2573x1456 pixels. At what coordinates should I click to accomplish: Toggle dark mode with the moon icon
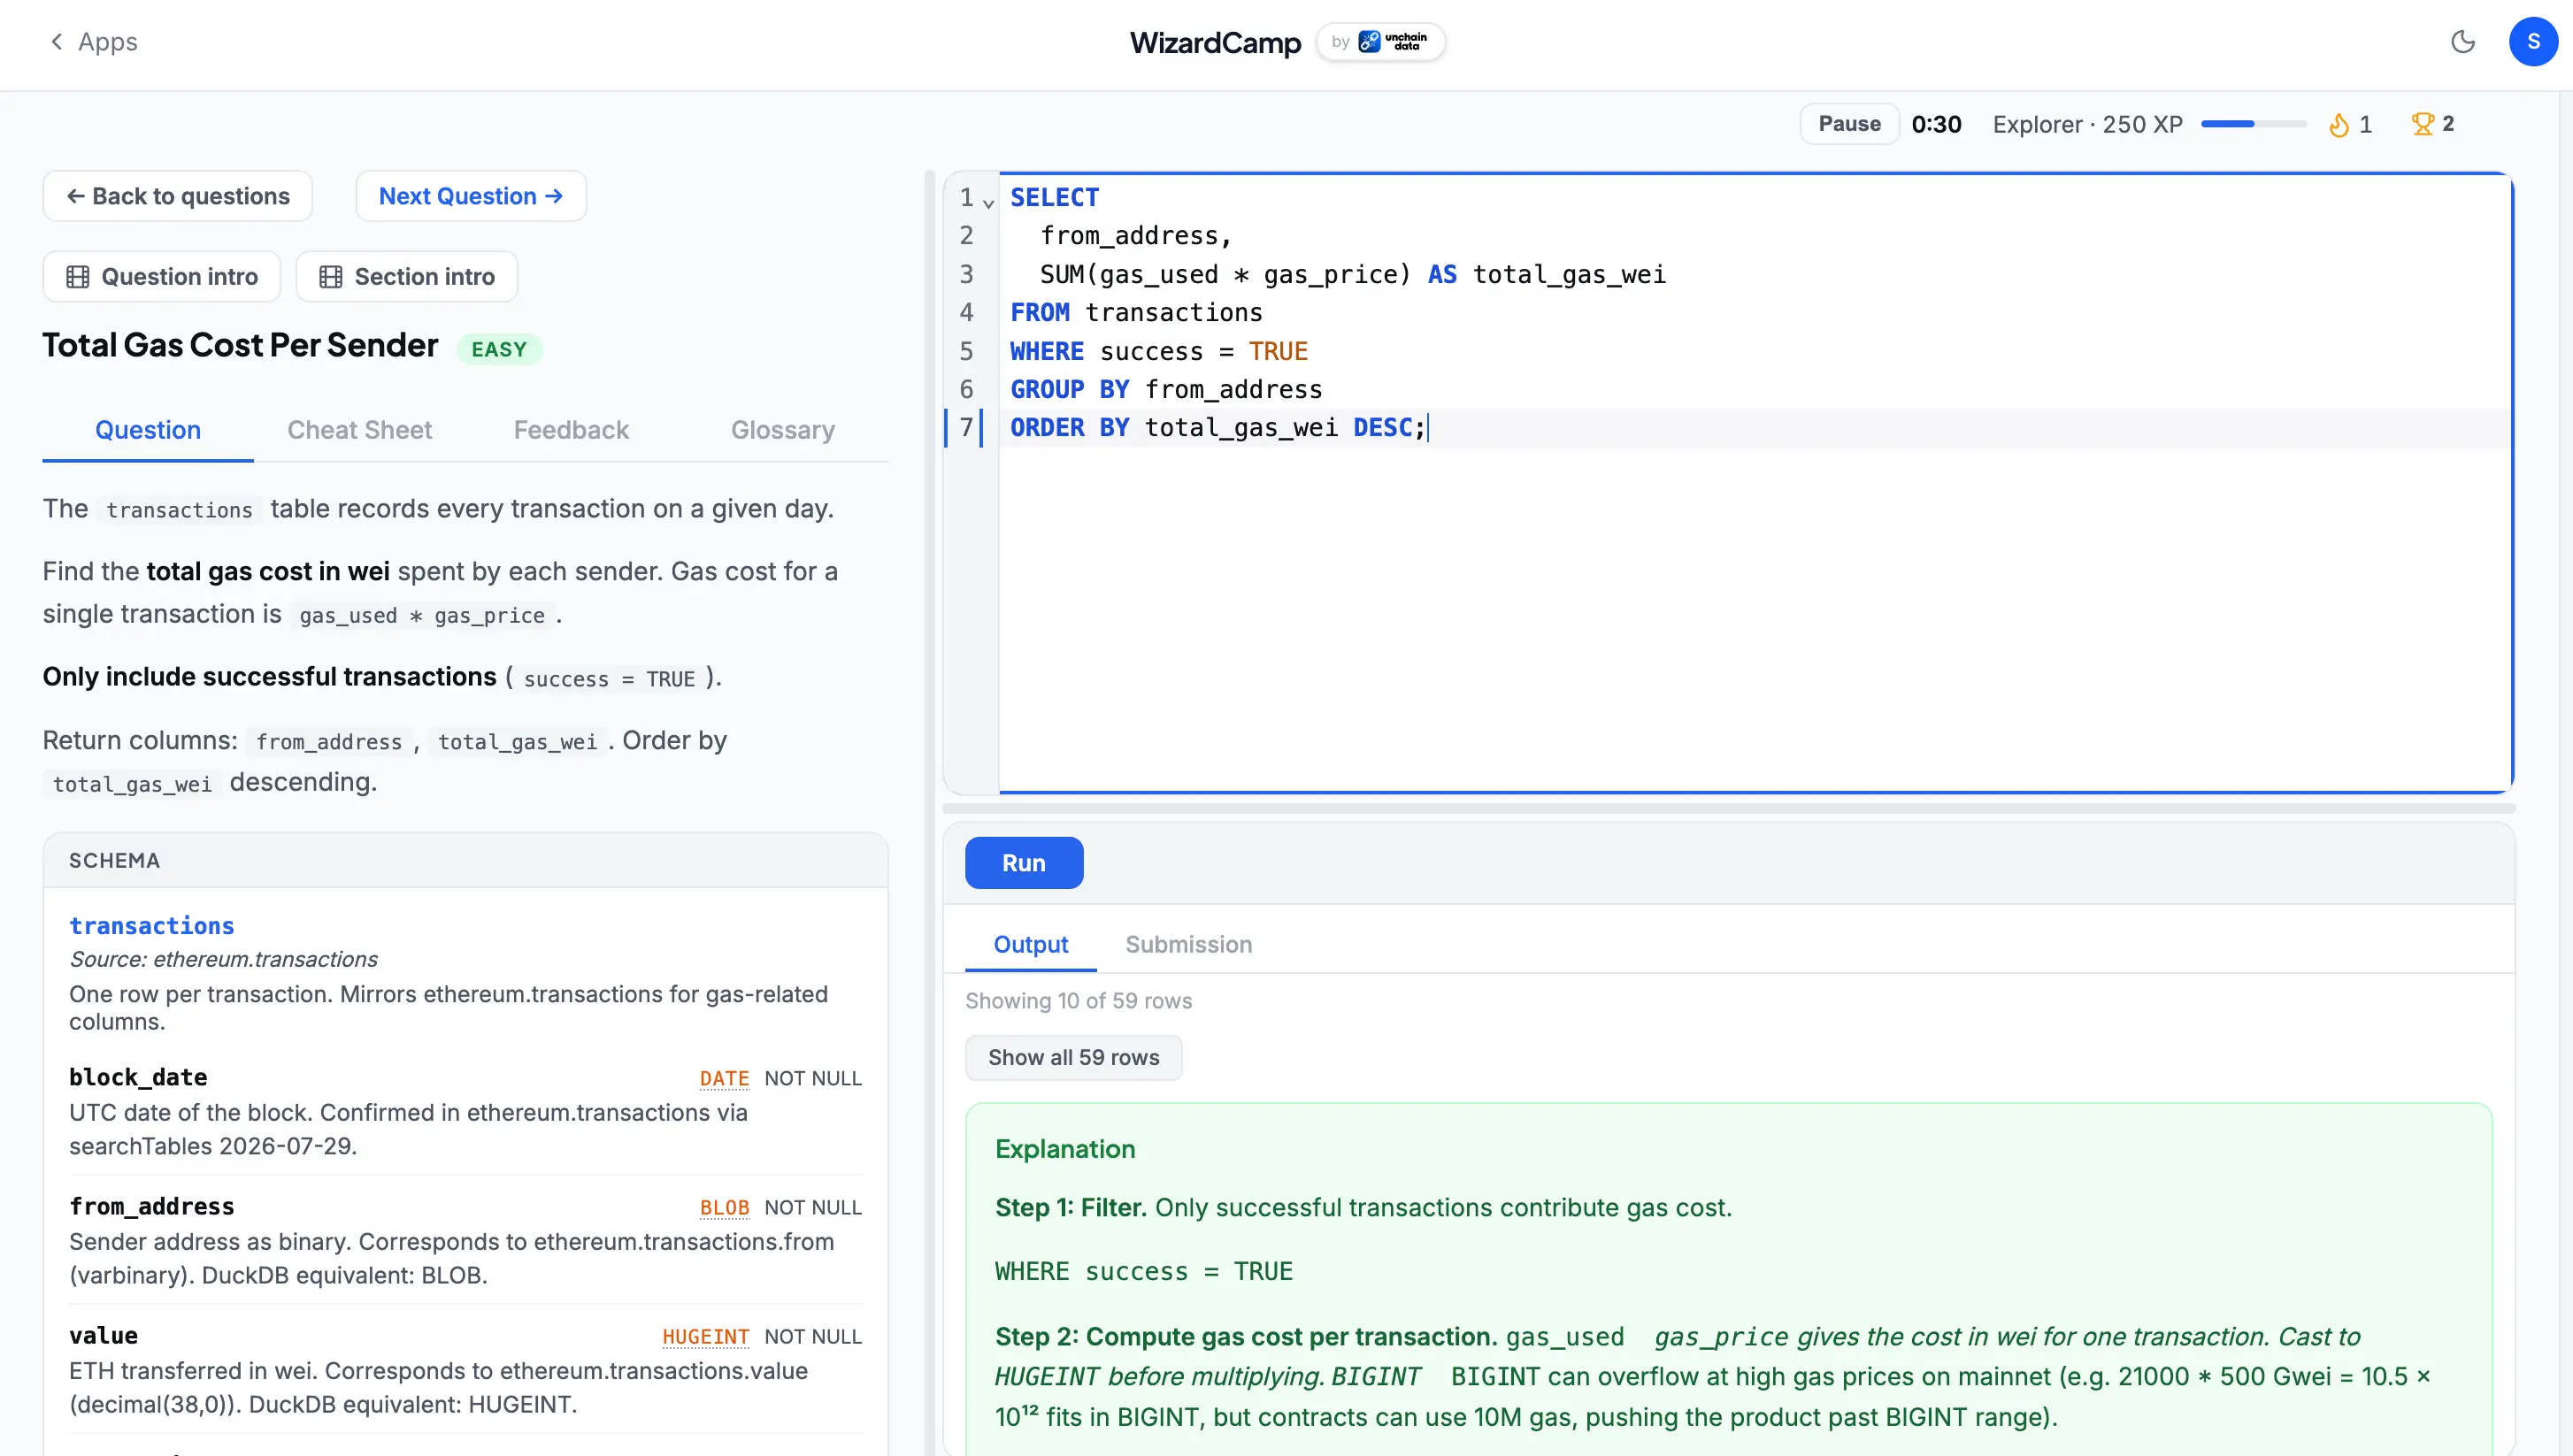[2463, 42]
